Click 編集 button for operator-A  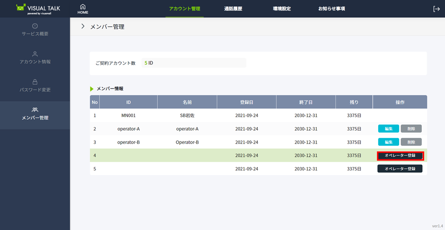click(x=388, y=129)
